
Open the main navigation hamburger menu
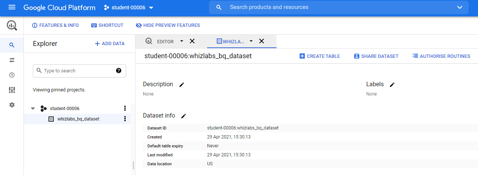tap(12, 7)
